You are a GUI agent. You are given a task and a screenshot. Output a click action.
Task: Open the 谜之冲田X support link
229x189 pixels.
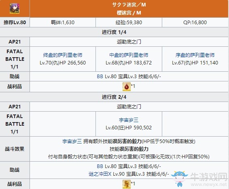(100, 174)
